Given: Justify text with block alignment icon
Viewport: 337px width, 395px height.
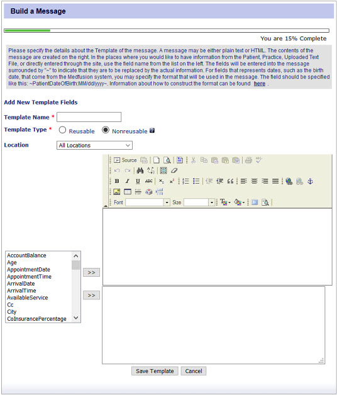Looking at the screenshot, I should (x=275, y=181).
